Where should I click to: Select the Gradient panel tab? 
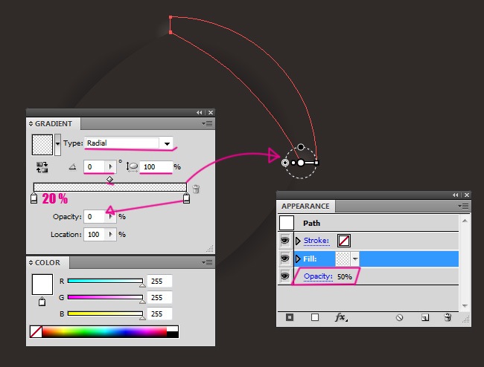(54, 123)
